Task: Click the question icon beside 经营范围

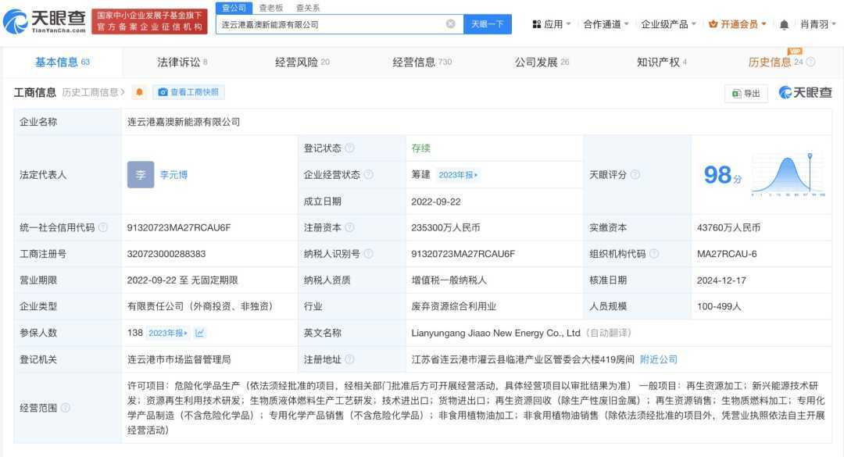Action: (66, 408)
